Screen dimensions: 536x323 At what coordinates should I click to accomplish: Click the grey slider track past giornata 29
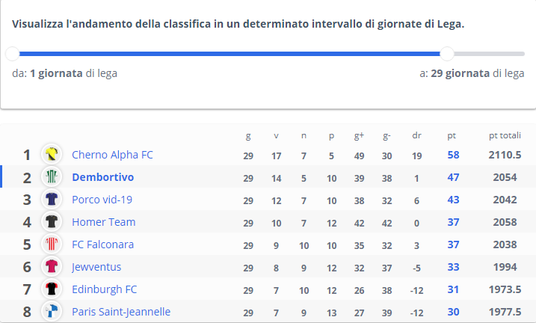tap(489, 54)
